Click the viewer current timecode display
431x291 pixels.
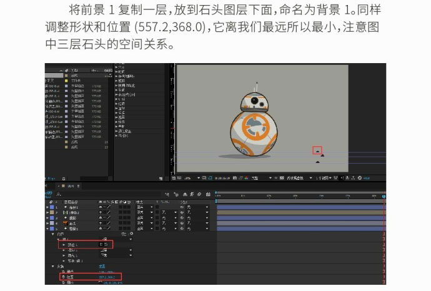coord(222,178)
